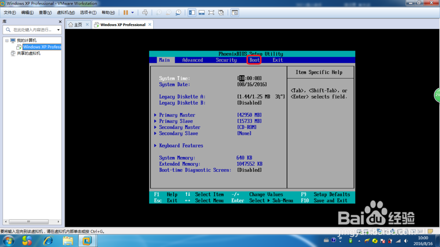This screenshot has width=440, height=247.
Task: Open the file explorer taskbar icon
Action: coord(68,241)
